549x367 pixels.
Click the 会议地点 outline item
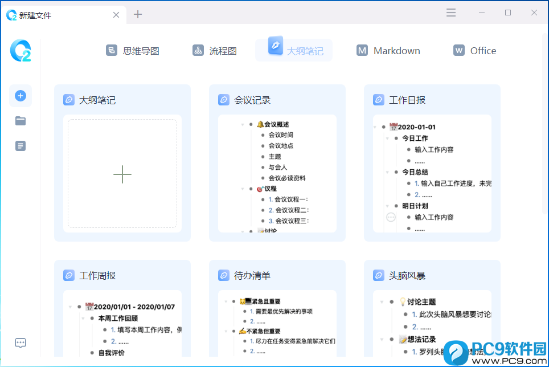click(281, 146)
